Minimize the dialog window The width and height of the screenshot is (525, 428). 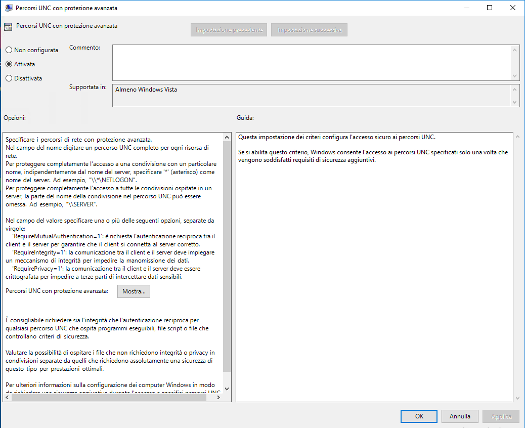click(x=466, y=8)
